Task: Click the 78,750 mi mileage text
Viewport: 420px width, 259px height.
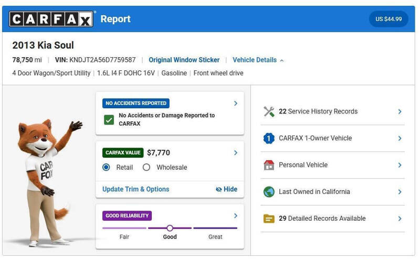Action: [27, 60]
